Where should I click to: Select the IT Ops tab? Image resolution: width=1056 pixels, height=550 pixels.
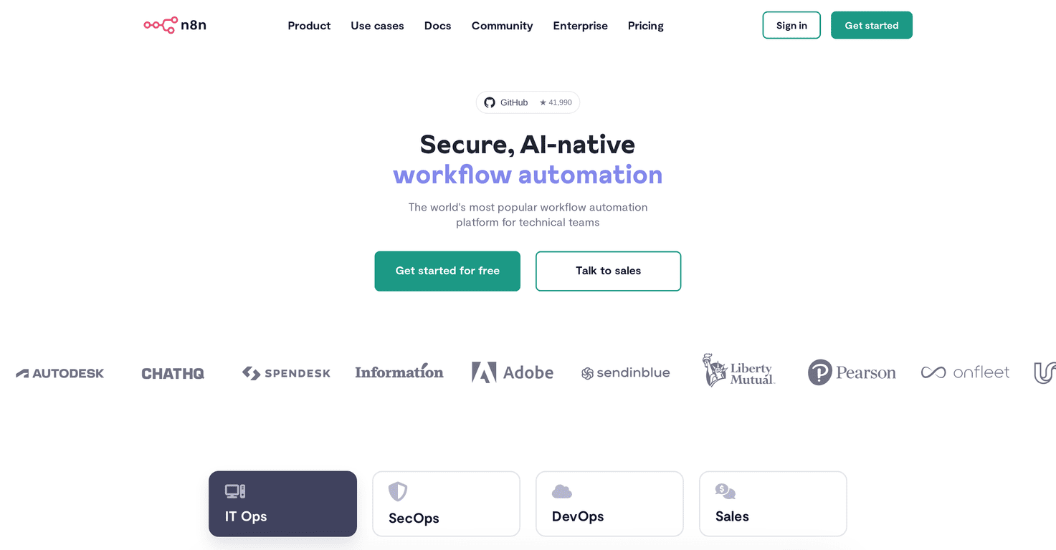pyautogui.click(x=282, y=503)
